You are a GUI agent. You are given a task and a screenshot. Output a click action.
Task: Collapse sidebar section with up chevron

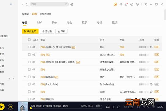pyautogui.click(x=13, y=79)
